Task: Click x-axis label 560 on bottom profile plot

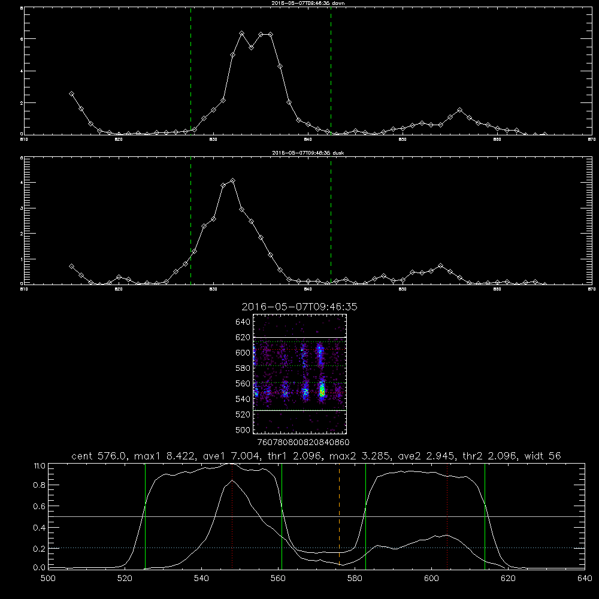Action: point(278,579)
